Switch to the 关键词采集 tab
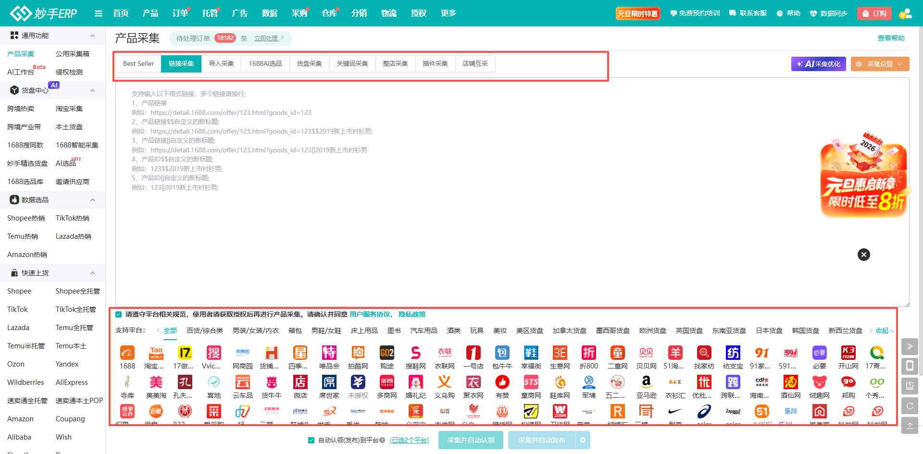The image size is (923, 454). [352, 63]
